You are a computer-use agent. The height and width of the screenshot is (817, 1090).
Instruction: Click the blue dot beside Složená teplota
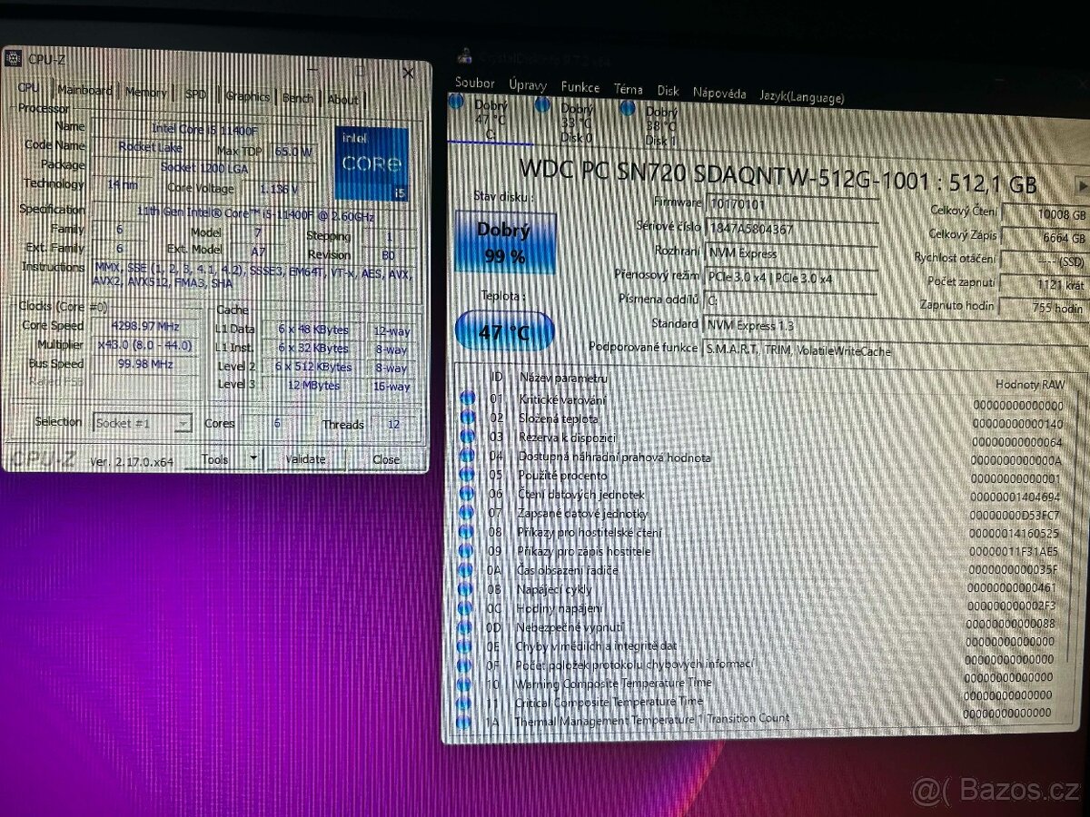tap(470, 418)
